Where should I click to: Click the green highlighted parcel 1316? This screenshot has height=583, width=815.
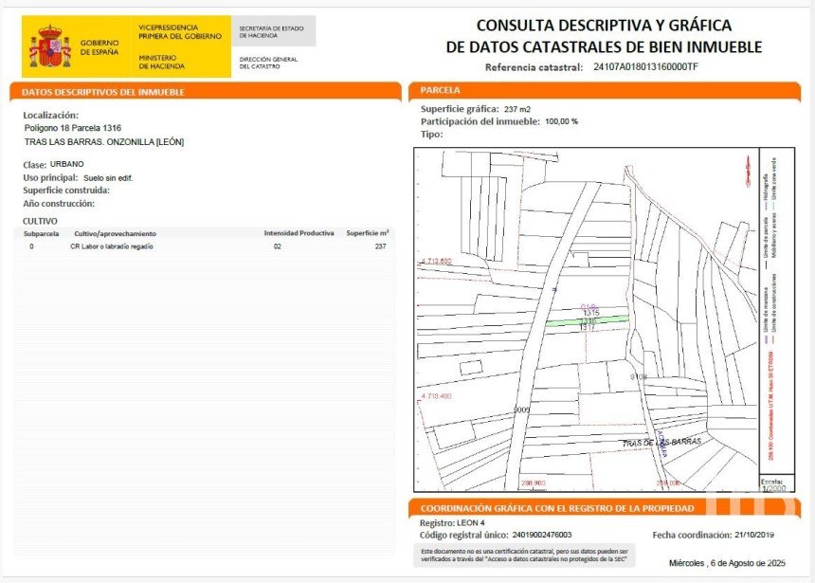(588, 321)
